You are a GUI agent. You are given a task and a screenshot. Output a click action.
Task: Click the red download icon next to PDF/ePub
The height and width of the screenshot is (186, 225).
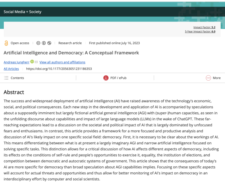[106, 78]
